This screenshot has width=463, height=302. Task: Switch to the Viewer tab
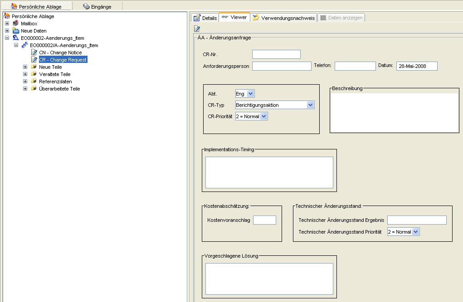point(234,17)
